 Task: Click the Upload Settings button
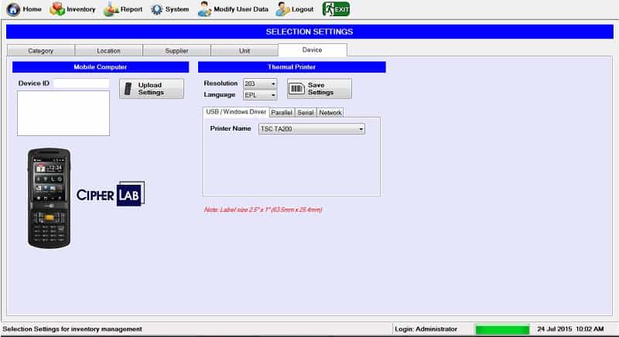click(x=152, y=89)
